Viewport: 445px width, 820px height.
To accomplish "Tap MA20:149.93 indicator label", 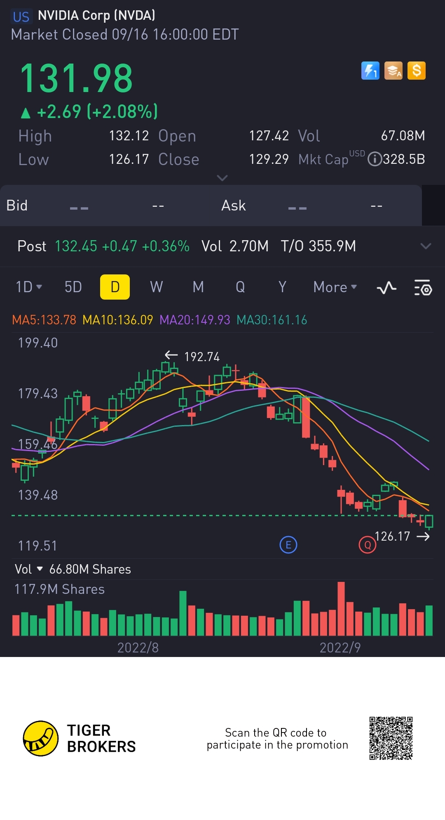I will point(195,320).
